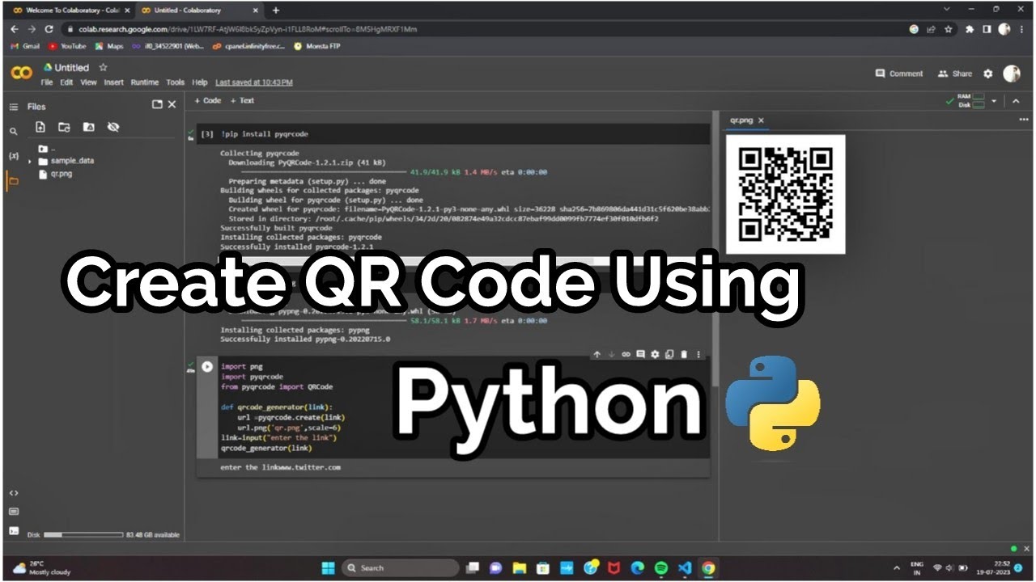Close the qr.png preview tab
The width and height of the screenshot is (1036, 582).
(761, 120)
